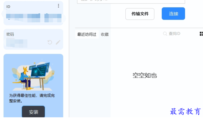Click the 空空如也 empty list message
203x120 pixels.
[145, 75]
